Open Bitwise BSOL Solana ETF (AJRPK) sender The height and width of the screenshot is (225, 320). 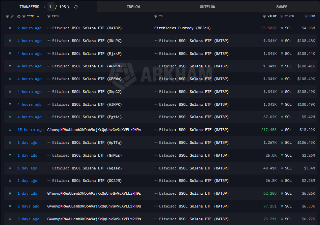click(87, 104)
